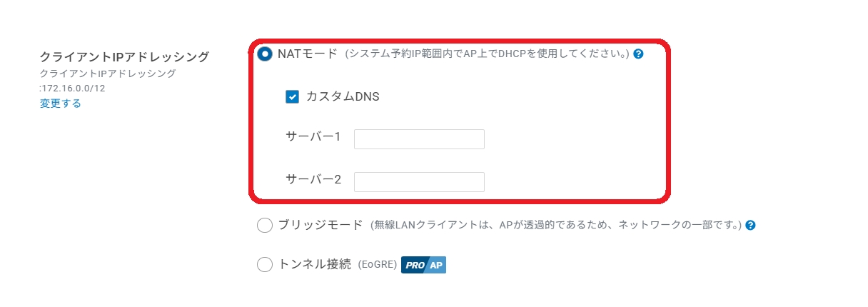
Task: Click the NATモード label text
Action: point(307,54)
